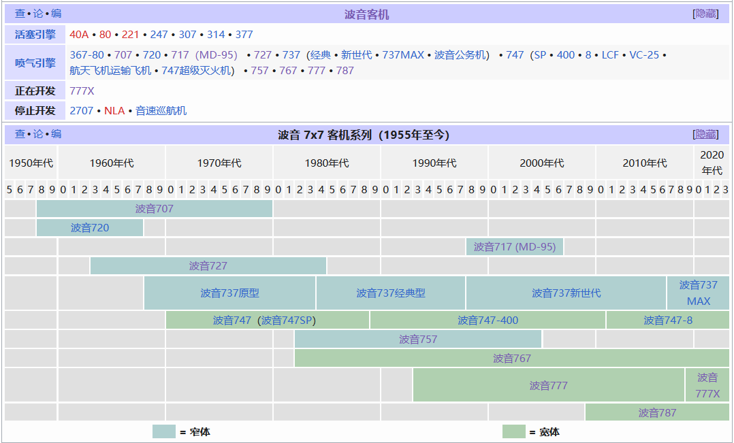Image resolution: width=734 pixels, height=443 pixels.
Task: Open the VC-25 link
Action: click(644, 55)
